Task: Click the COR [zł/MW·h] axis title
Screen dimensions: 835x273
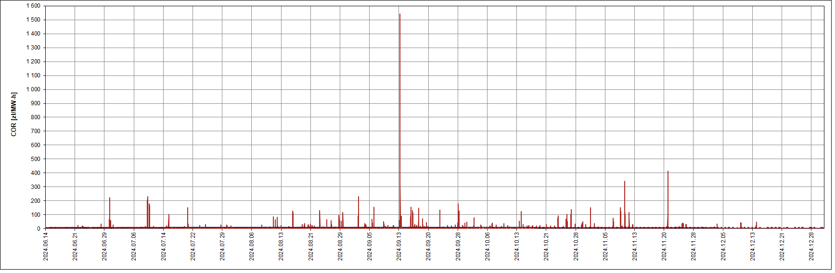Action: tap(13, 114)
